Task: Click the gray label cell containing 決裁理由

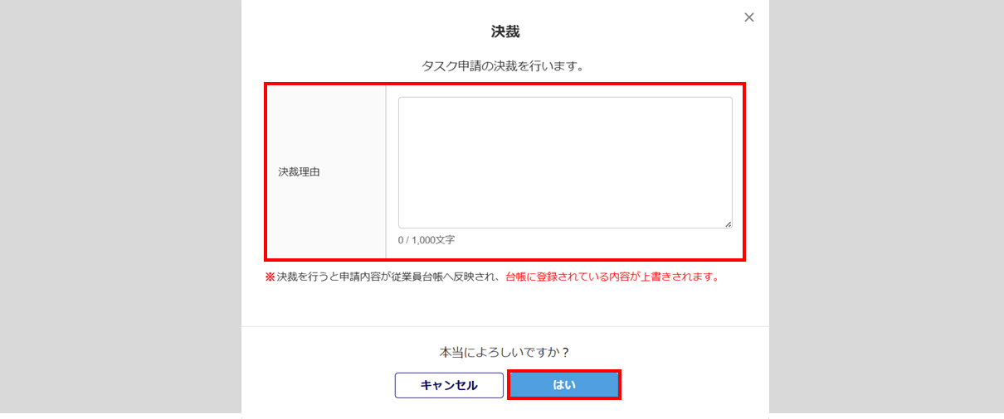Action: [327, 124]
